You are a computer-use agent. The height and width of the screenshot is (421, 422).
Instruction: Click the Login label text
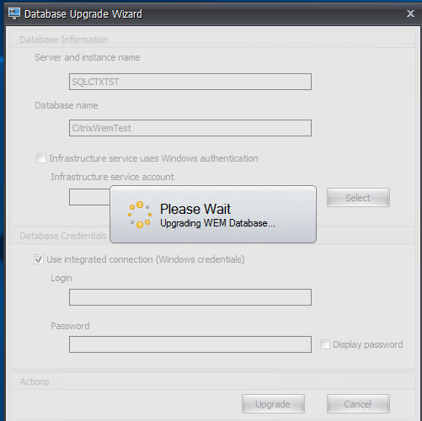(x=61, y=278)
